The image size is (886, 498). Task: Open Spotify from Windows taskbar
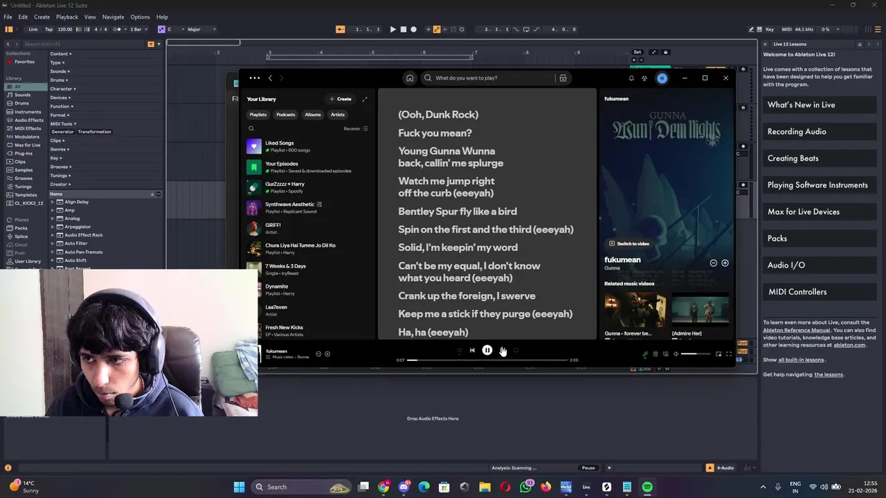[647, 487]
